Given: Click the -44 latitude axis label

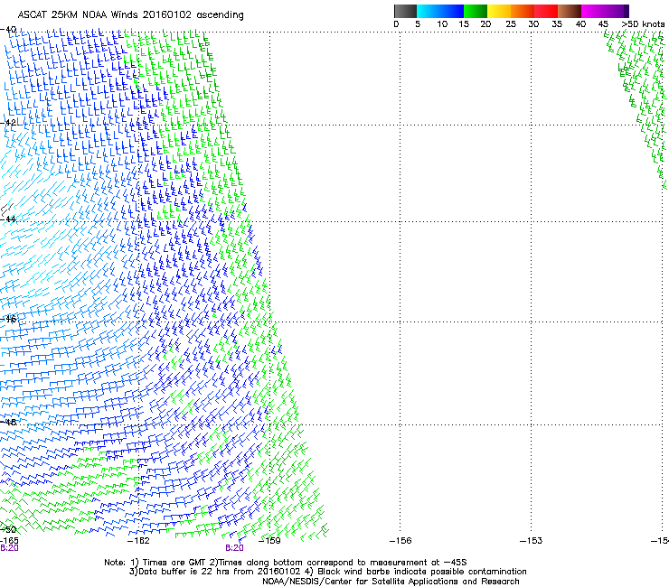Looking at the screenshot, I should coord(8,219).
